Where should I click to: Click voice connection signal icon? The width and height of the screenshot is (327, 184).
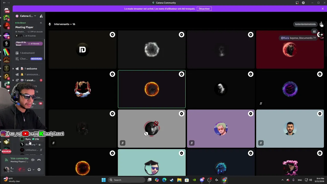pos(6,160)
